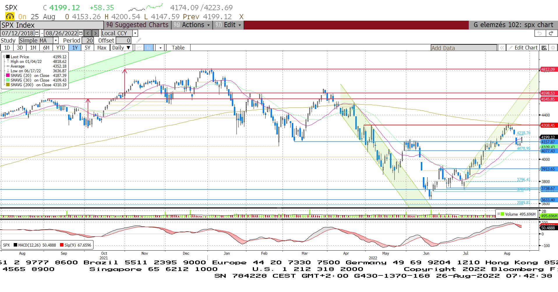Select the 3D time range
Image resolution: width=558 pixels, height=292 pixels.
[x=20, y=48]
